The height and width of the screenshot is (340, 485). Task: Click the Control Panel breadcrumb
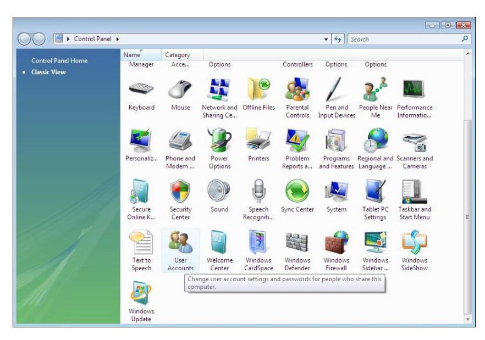point(93,39)
